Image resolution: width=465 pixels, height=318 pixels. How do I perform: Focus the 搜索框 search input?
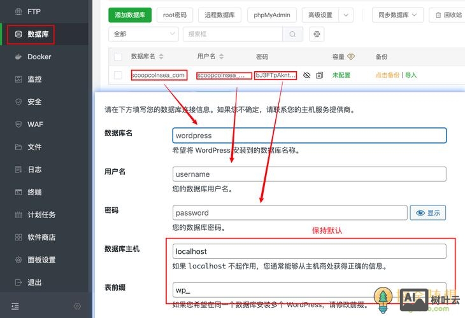(232, 34)
